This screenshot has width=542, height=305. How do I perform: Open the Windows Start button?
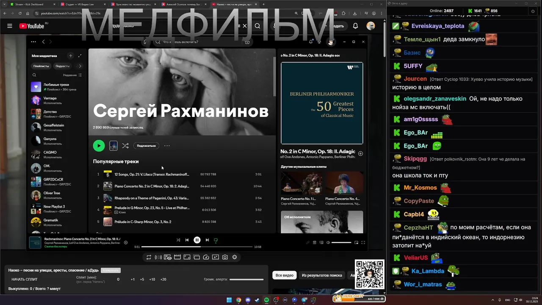(x=229, y=300)
